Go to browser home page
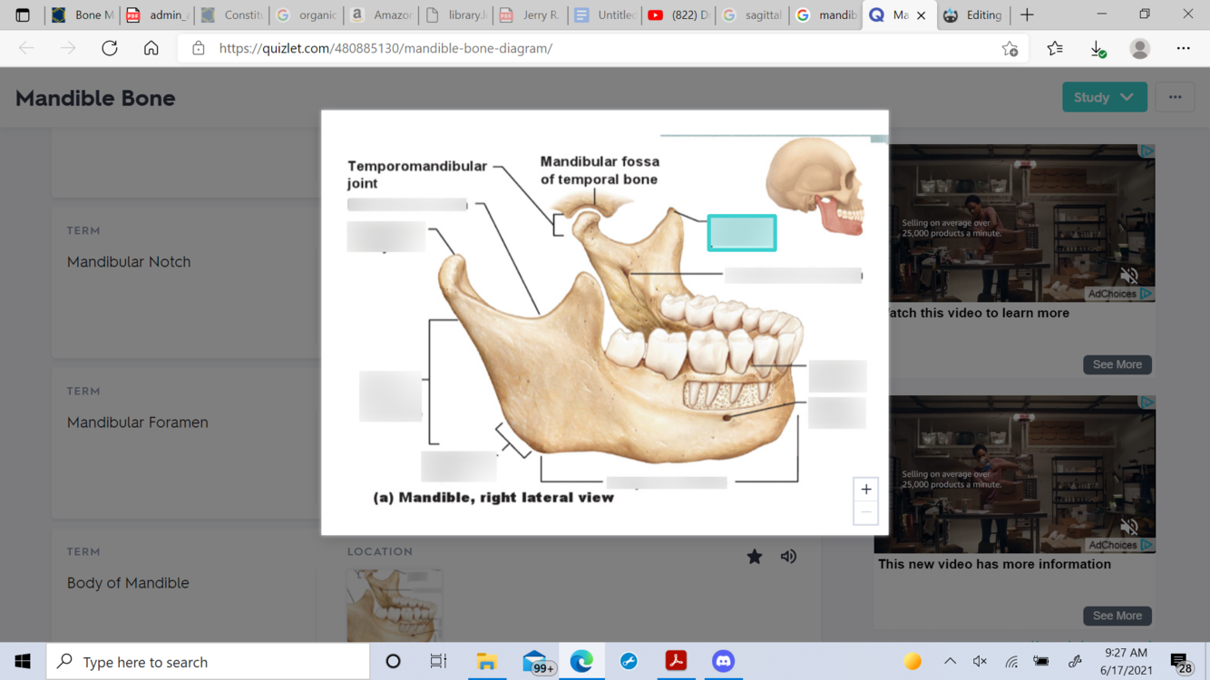This screenshot has width=1210, height=680. click(151, 48)
